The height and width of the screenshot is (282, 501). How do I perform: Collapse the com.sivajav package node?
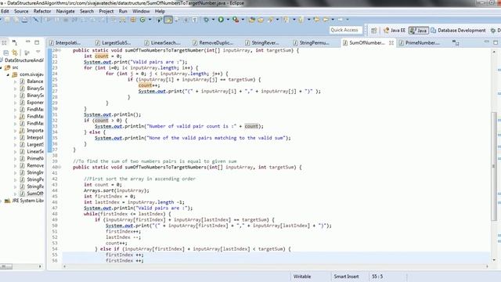click(8, 74)
